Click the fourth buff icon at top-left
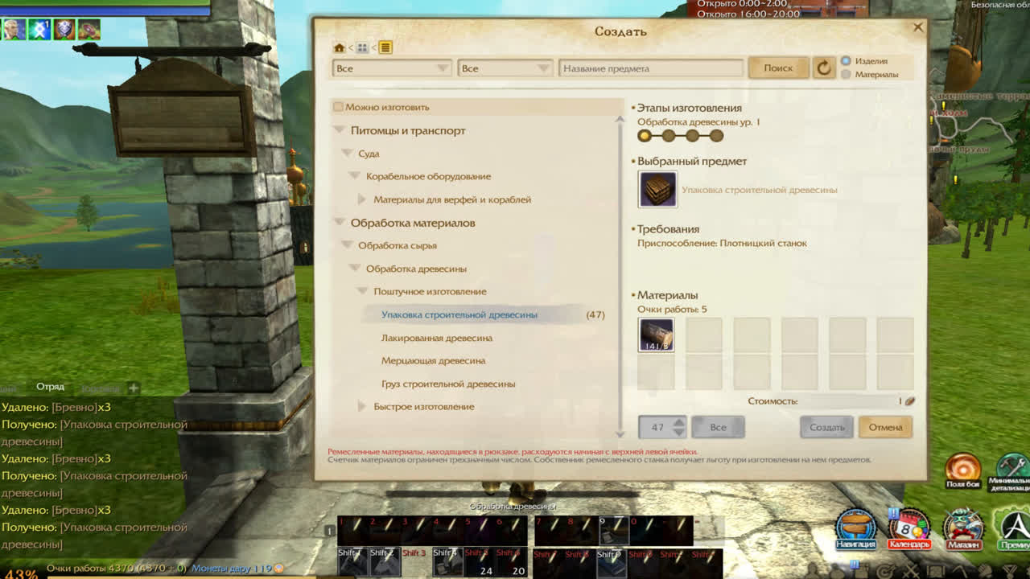1030x579 pixels. click(89, 29)
